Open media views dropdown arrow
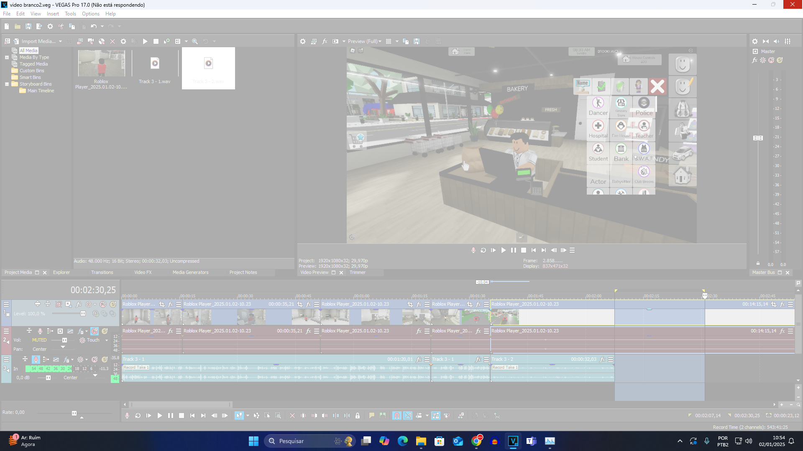 coord(186,41)
